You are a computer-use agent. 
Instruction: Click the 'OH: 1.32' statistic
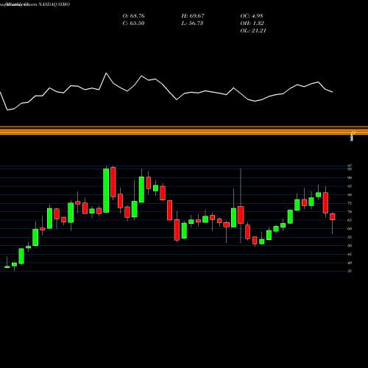[x=252, y=24]
